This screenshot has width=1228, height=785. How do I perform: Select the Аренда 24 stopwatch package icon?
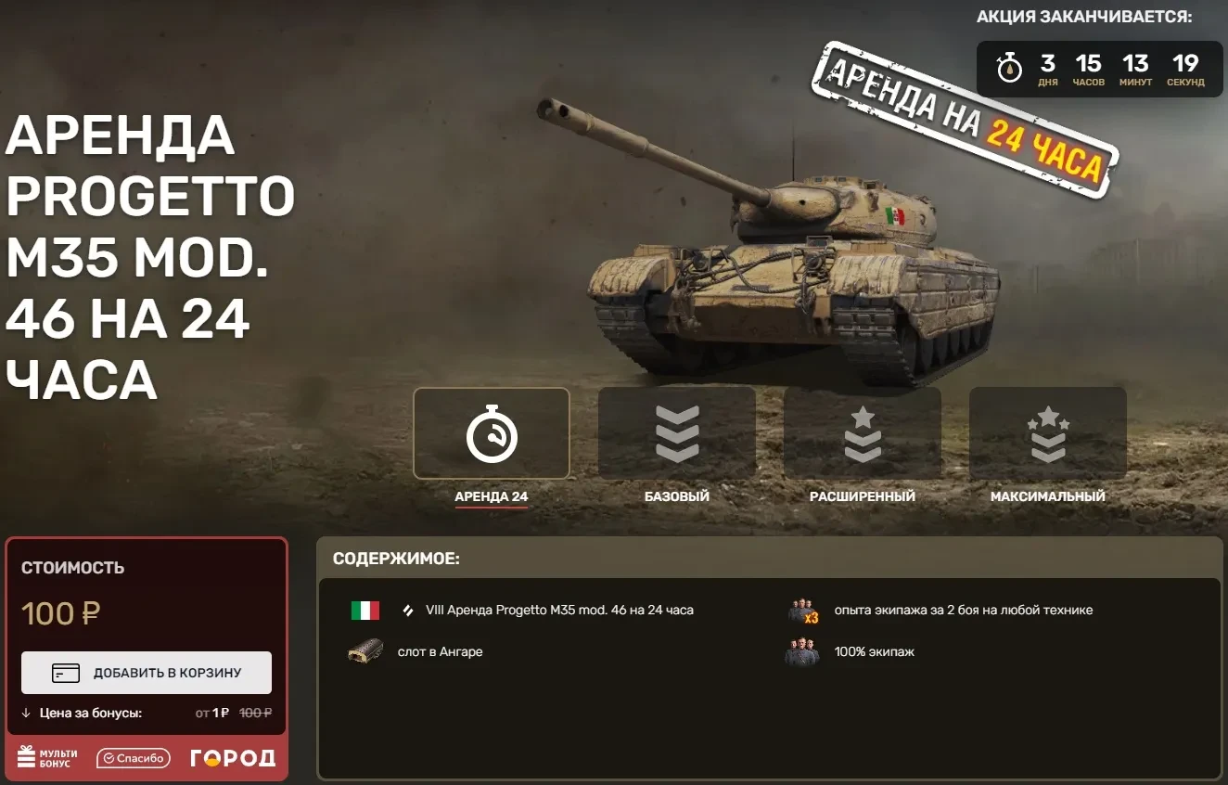[x=492, y=433]
